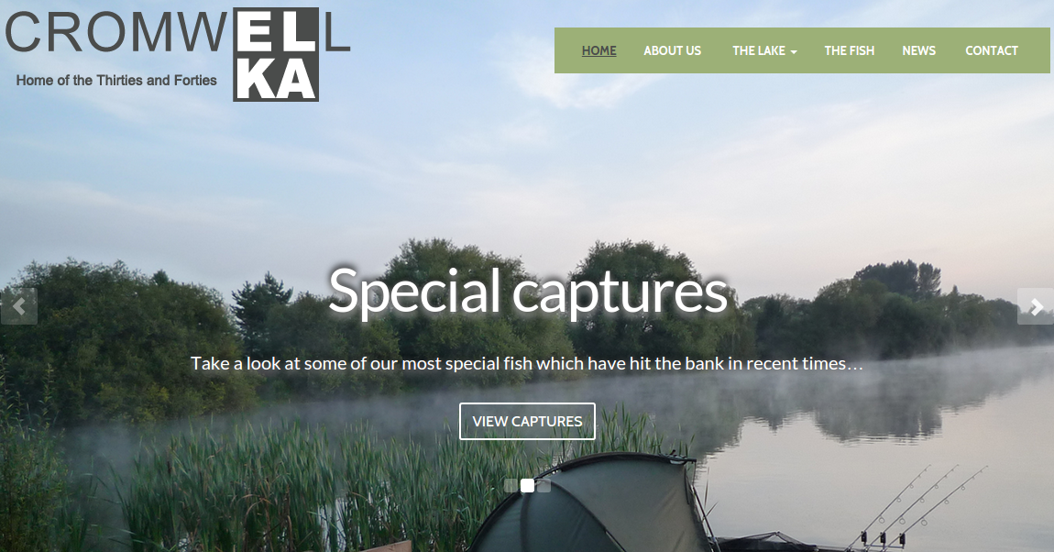
Task: Select the third carousel indicator dot
Action: [543, 485]
